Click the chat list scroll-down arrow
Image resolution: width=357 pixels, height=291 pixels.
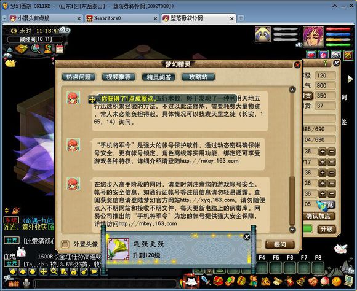(x=292, y=229)
